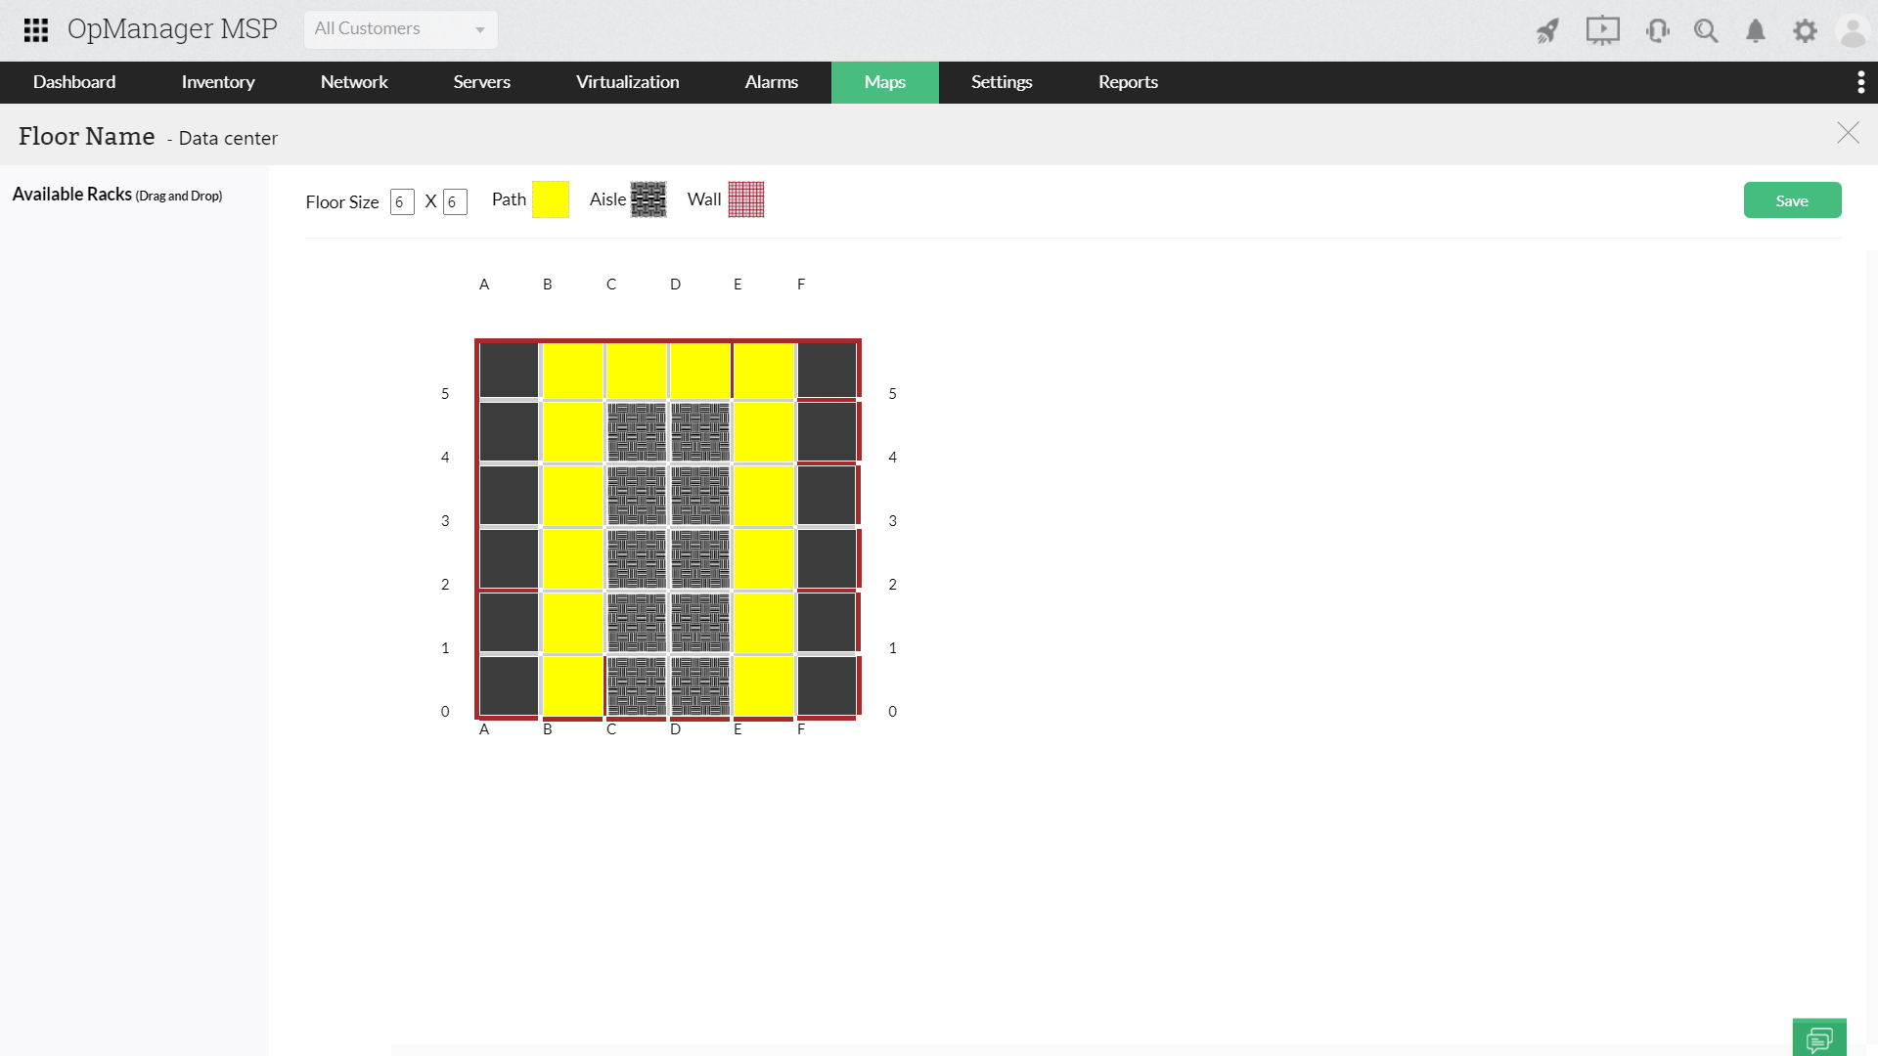
Task: Open the Virtualization menu tab
Action: [627, 82]
